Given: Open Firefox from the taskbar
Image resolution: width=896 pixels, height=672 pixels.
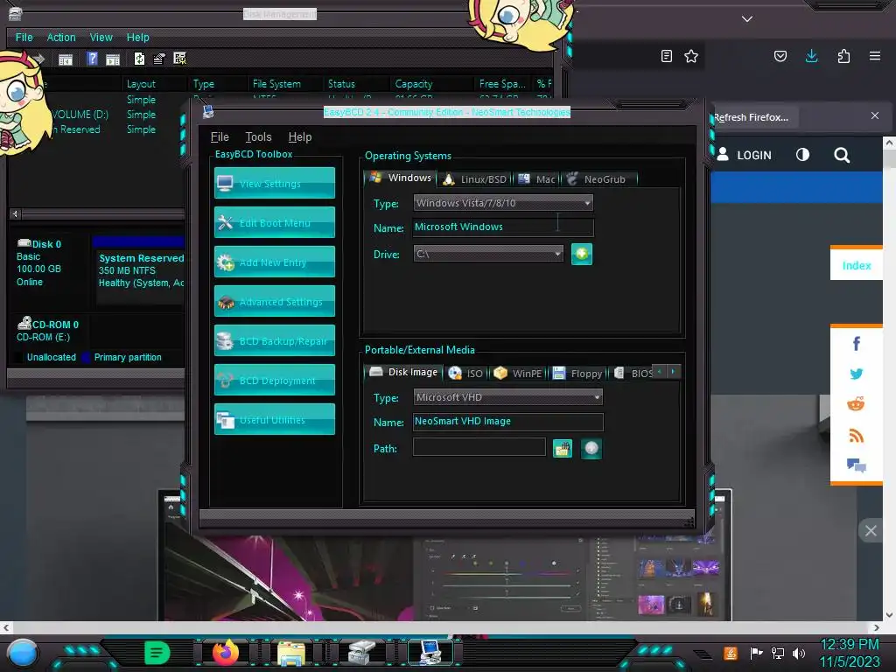Looking at the screenshot, I should click(x=226, y=651).
